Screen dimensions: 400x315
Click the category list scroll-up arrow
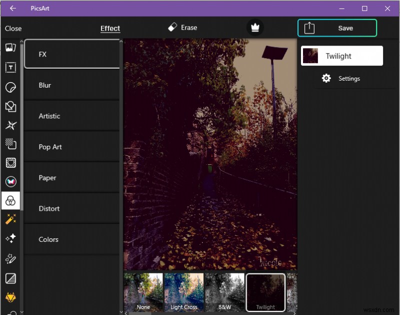pyautogui.click(x=121, y=41)
